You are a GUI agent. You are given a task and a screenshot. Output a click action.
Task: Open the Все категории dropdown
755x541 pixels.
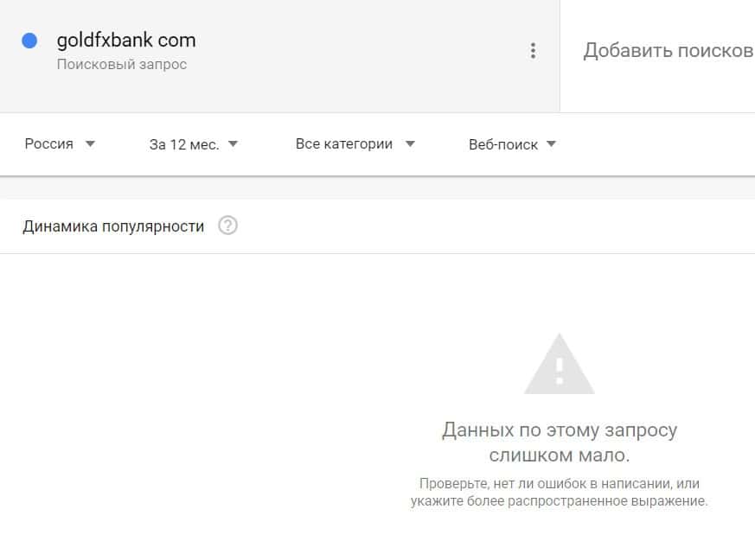(x=355, y=144)
